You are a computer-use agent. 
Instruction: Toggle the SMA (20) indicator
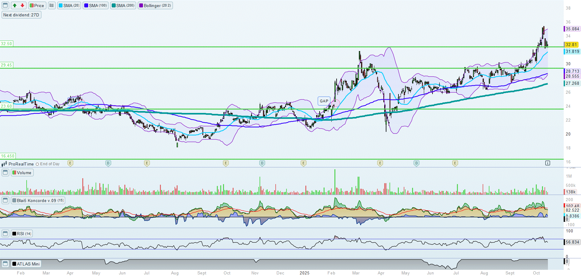point(69,6)
